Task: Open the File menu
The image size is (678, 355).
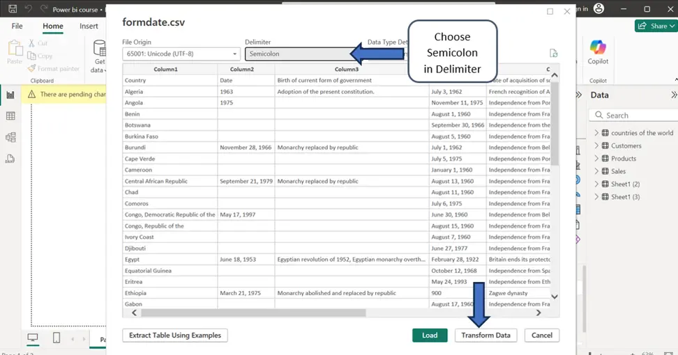Action: click(17, 26)
